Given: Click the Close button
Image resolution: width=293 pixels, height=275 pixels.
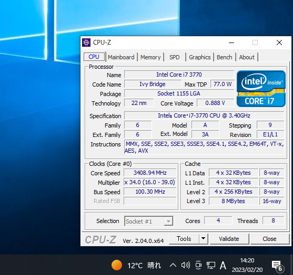Looking at the screenshot, I should point(269,239).
